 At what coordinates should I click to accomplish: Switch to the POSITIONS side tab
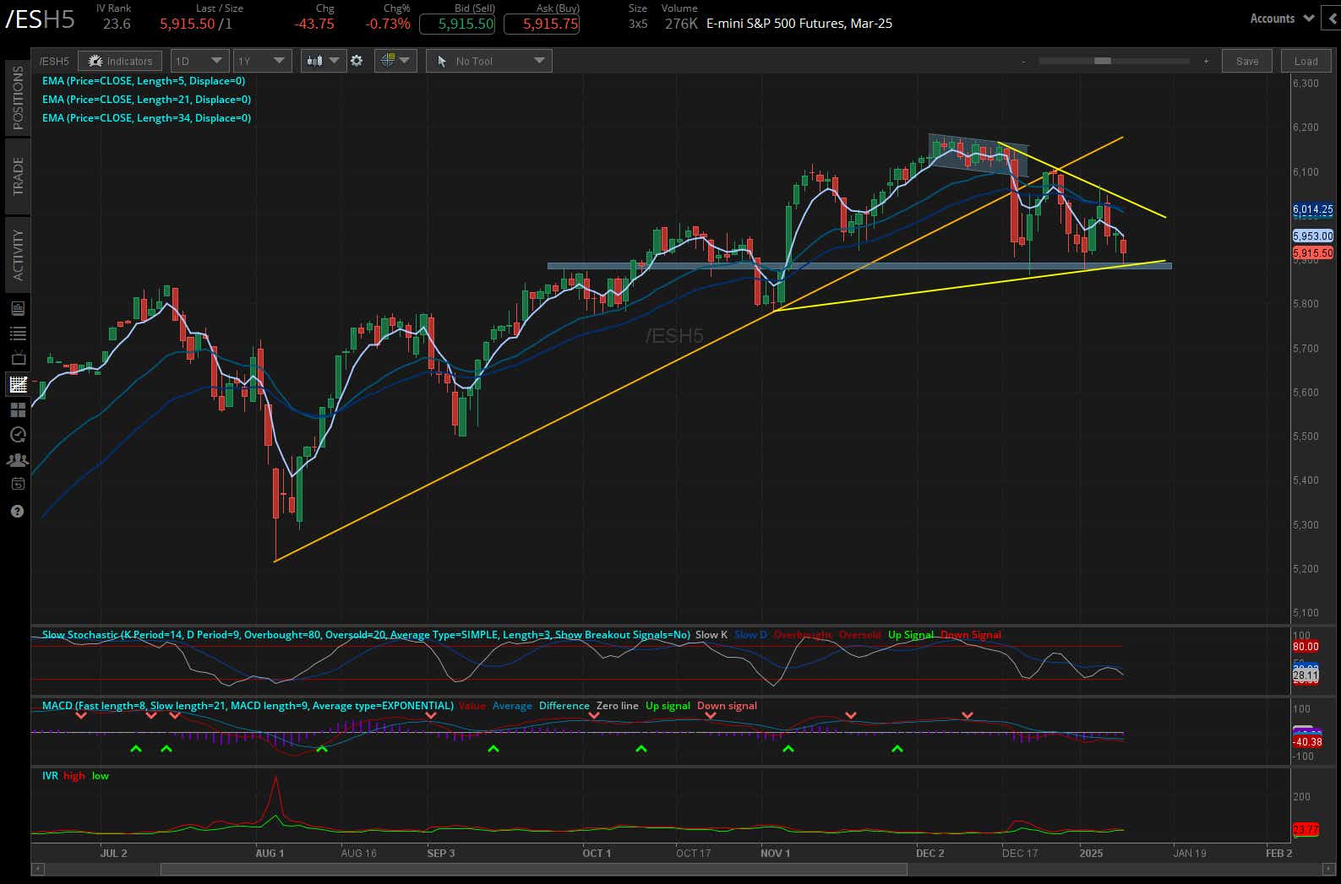pos(18,97)
